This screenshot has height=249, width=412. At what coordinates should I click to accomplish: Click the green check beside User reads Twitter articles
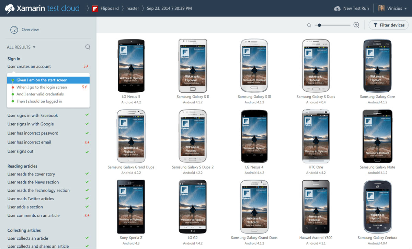click(87, 199)
